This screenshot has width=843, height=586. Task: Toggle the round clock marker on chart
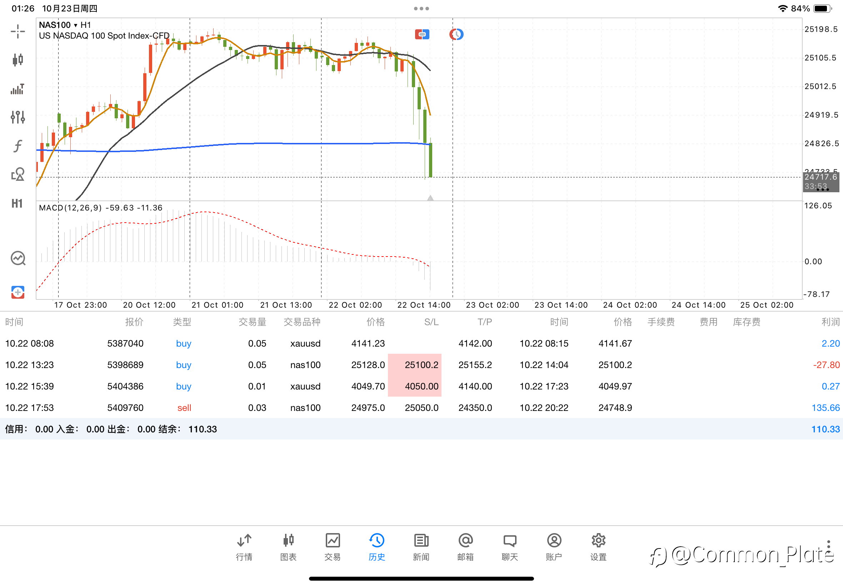tap(456, 35)
